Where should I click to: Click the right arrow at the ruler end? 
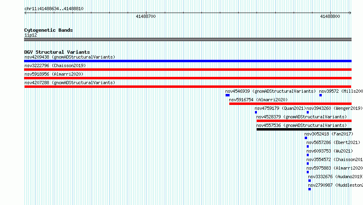350,13
